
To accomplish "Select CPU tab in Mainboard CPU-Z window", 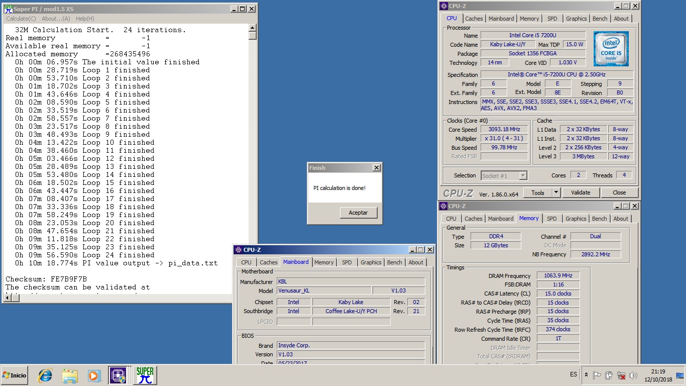I will 246,262.
